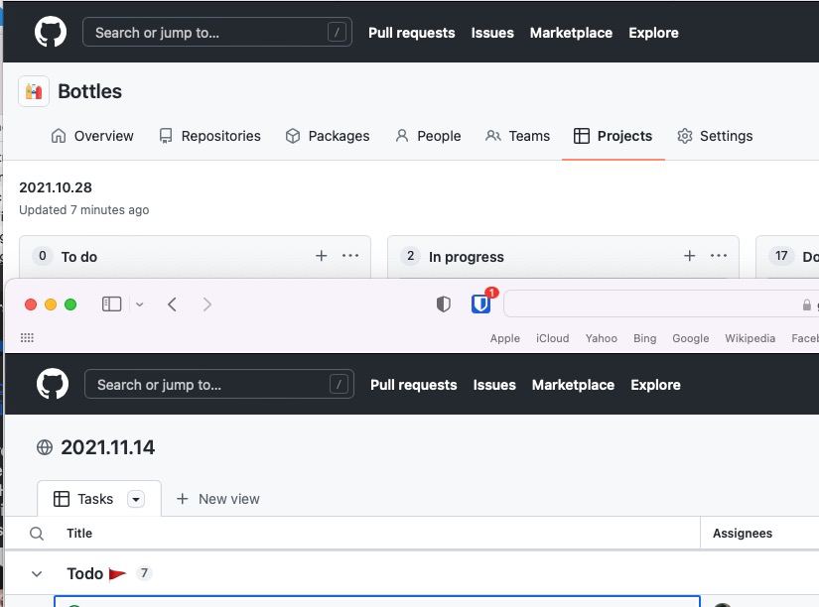Open Marketplace in the Bottles window

tap(571, 33)
